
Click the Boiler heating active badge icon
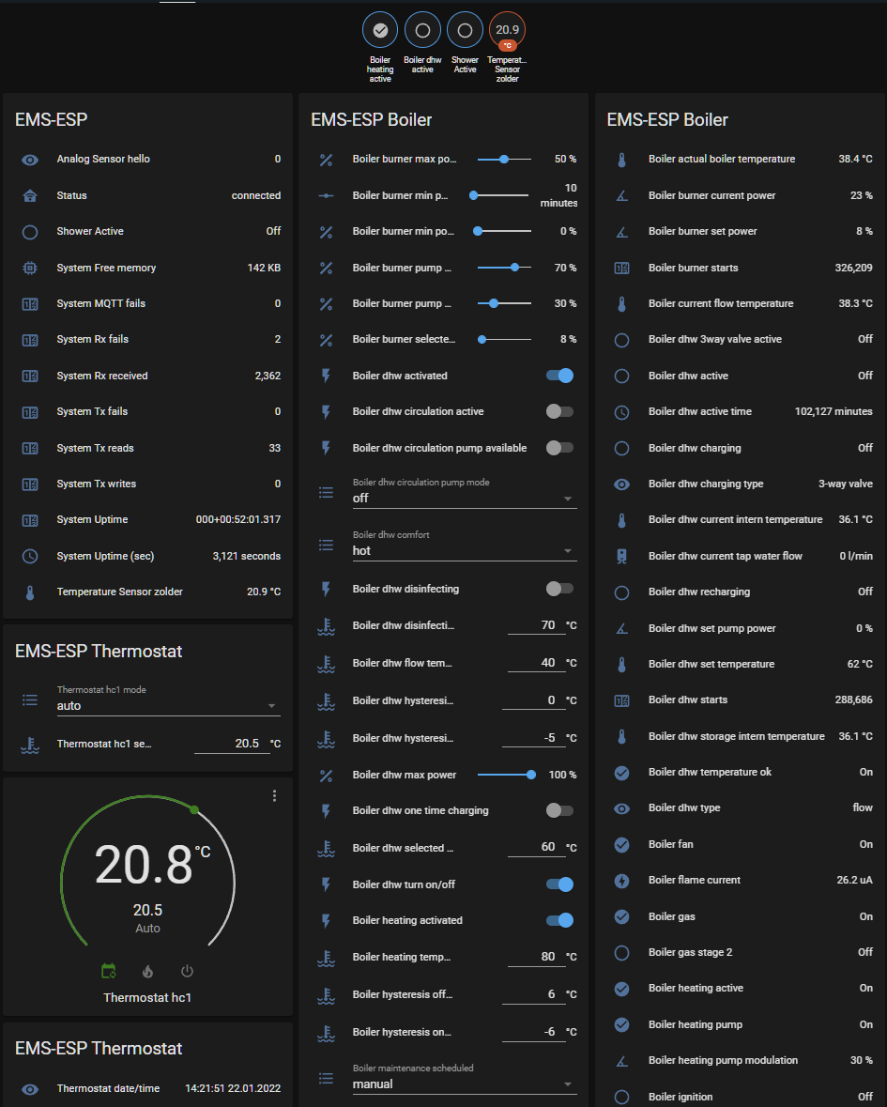(380, 30)
